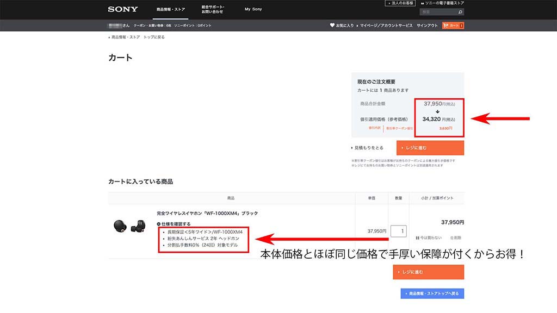Click unit price 37,950円 cell
Image resolution: width=557 pixels, height=313 pixels.
[x=376, y=231]
